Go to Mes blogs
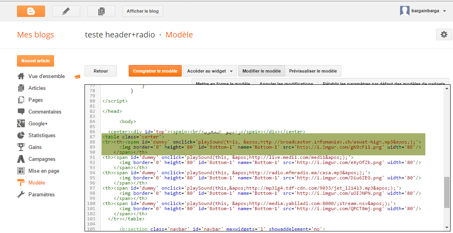453x233 pixels. [36, 35]
